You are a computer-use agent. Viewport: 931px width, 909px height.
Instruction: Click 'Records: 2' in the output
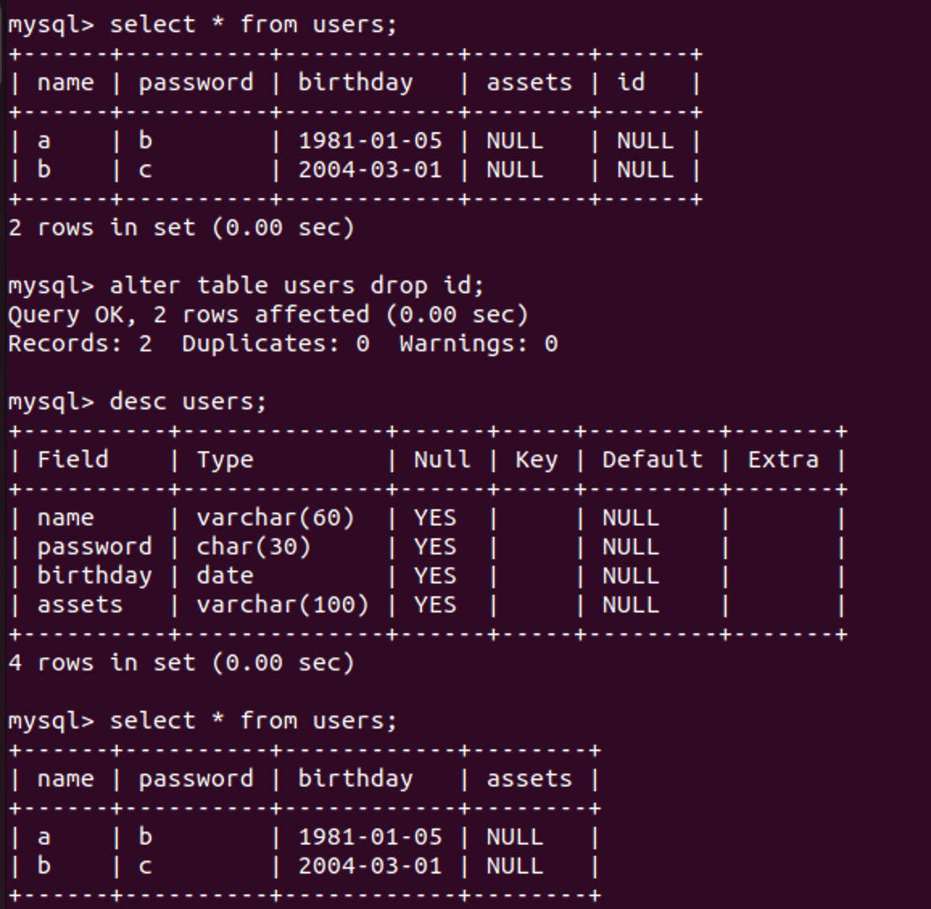pyautogui.click(x=80, y=344)
